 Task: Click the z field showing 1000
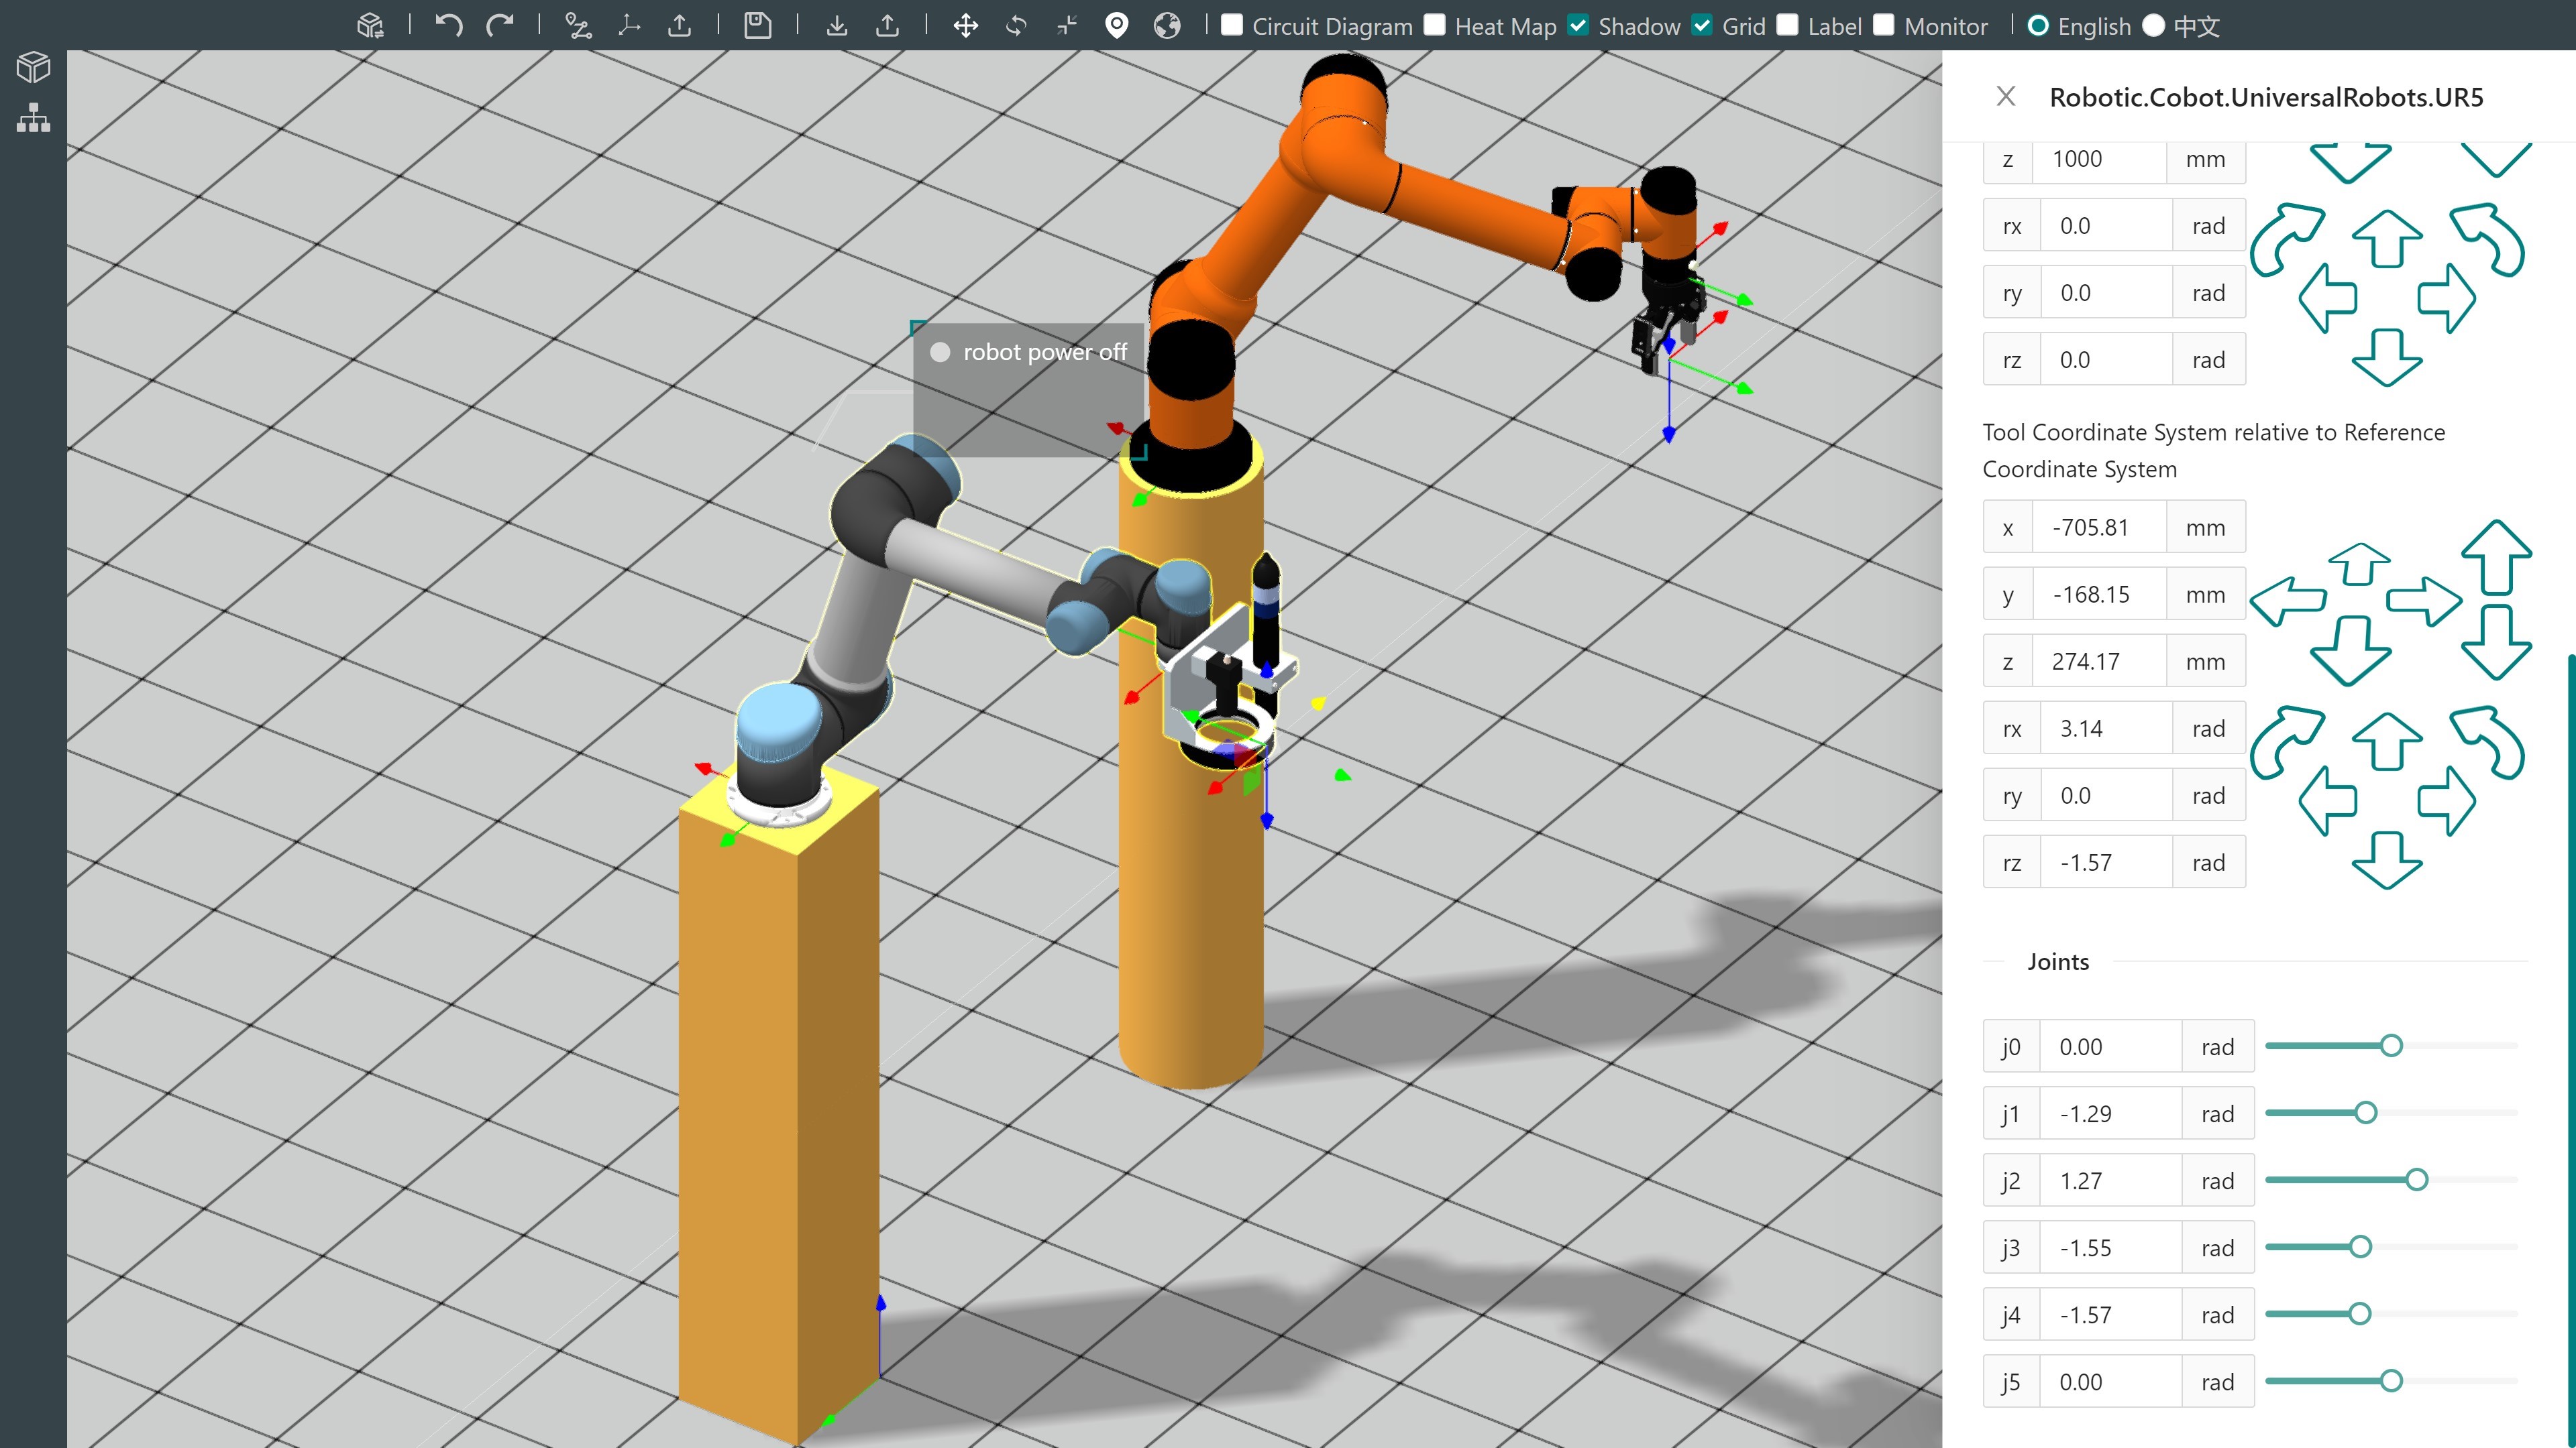(x=2099, y=160)
